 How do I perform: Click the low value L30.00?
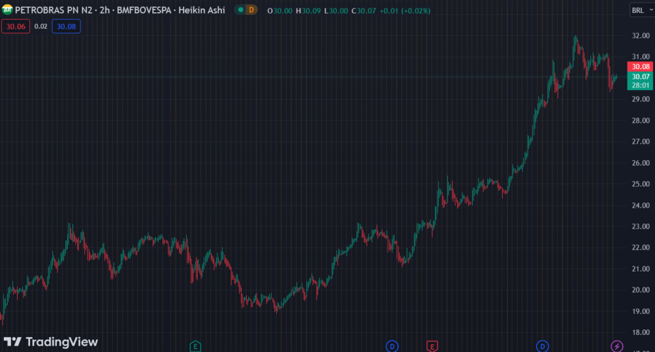pyautogui.click(x=336, y=10)
